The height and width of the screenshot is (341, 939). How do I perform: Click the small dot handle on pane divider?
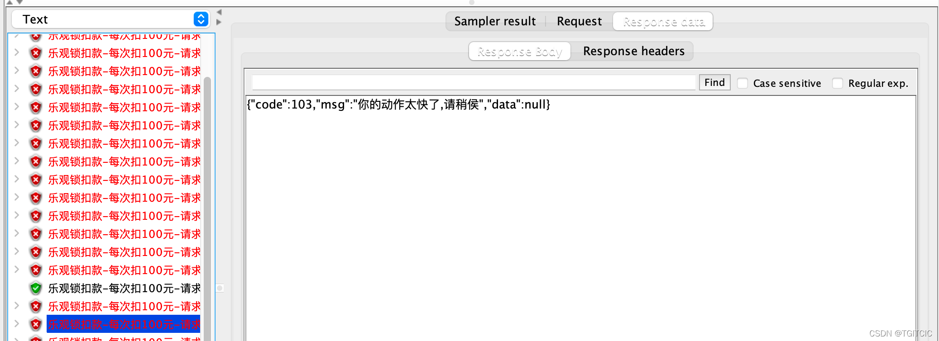click(x=220, y=288)
